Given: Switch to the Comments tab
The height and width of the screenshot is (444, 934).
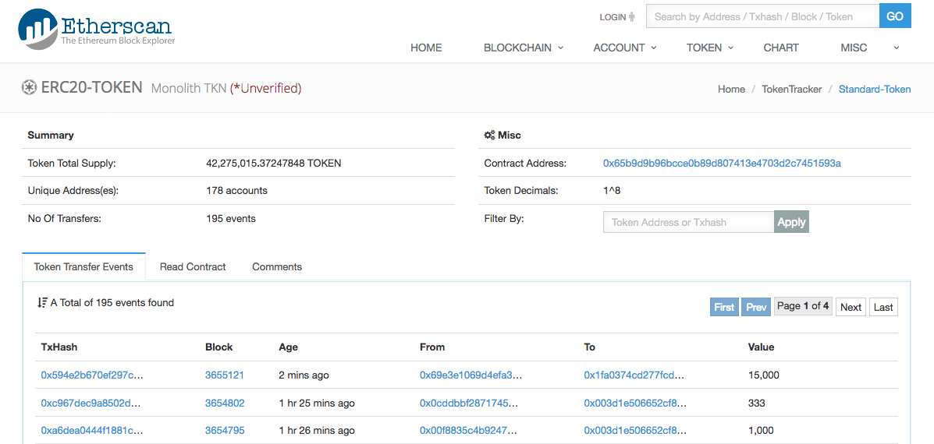Looking at the screenshot, I should click(277, 267).
